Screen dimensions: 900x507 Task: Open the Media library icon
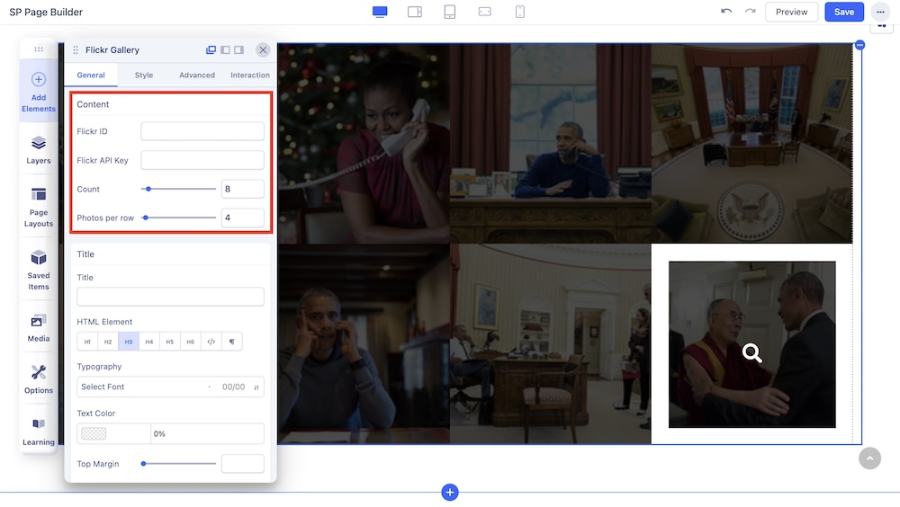pos(38,327)
